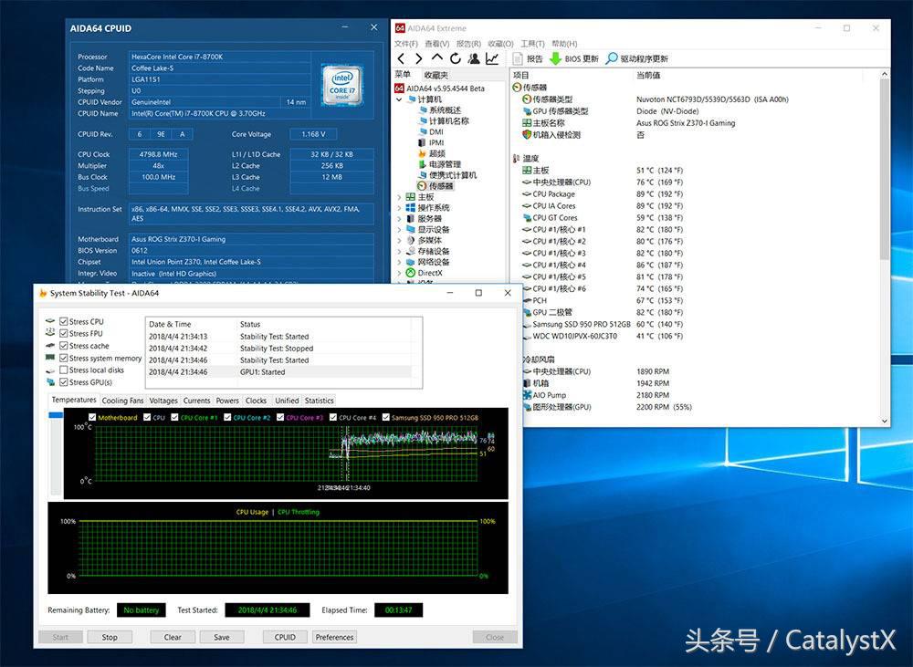Click the blue graph scale slider
913x667 pixels.
point(56,415)
